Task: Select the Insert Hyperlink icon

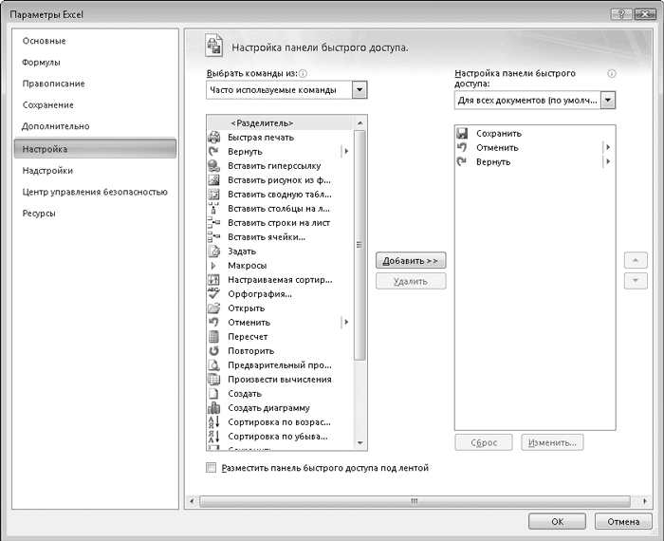Action: pos(213,166)
